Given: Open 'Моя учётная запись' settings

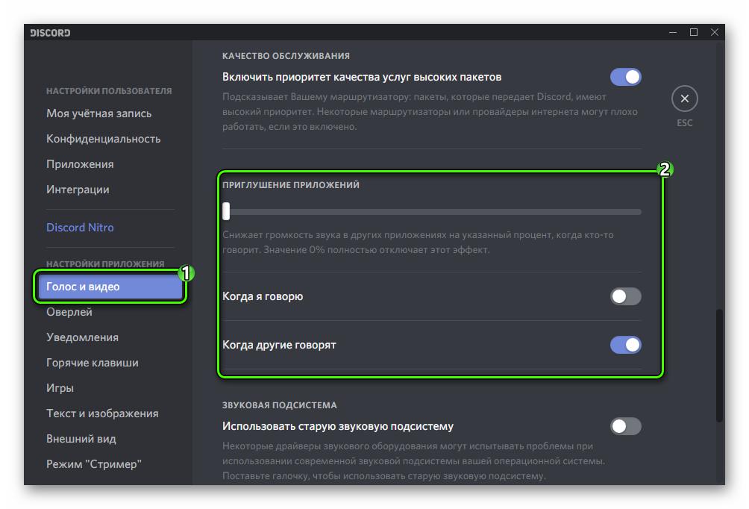Looking at the screenshot, I should pos(99,113).
